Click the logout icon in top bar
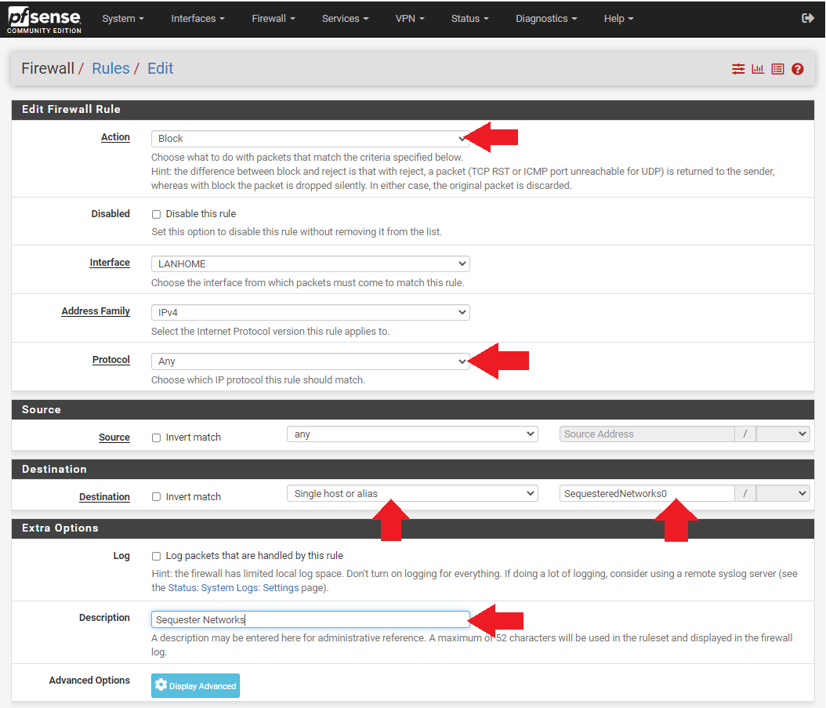The height and width of the screenshot is (708, 826). point(807,19)
